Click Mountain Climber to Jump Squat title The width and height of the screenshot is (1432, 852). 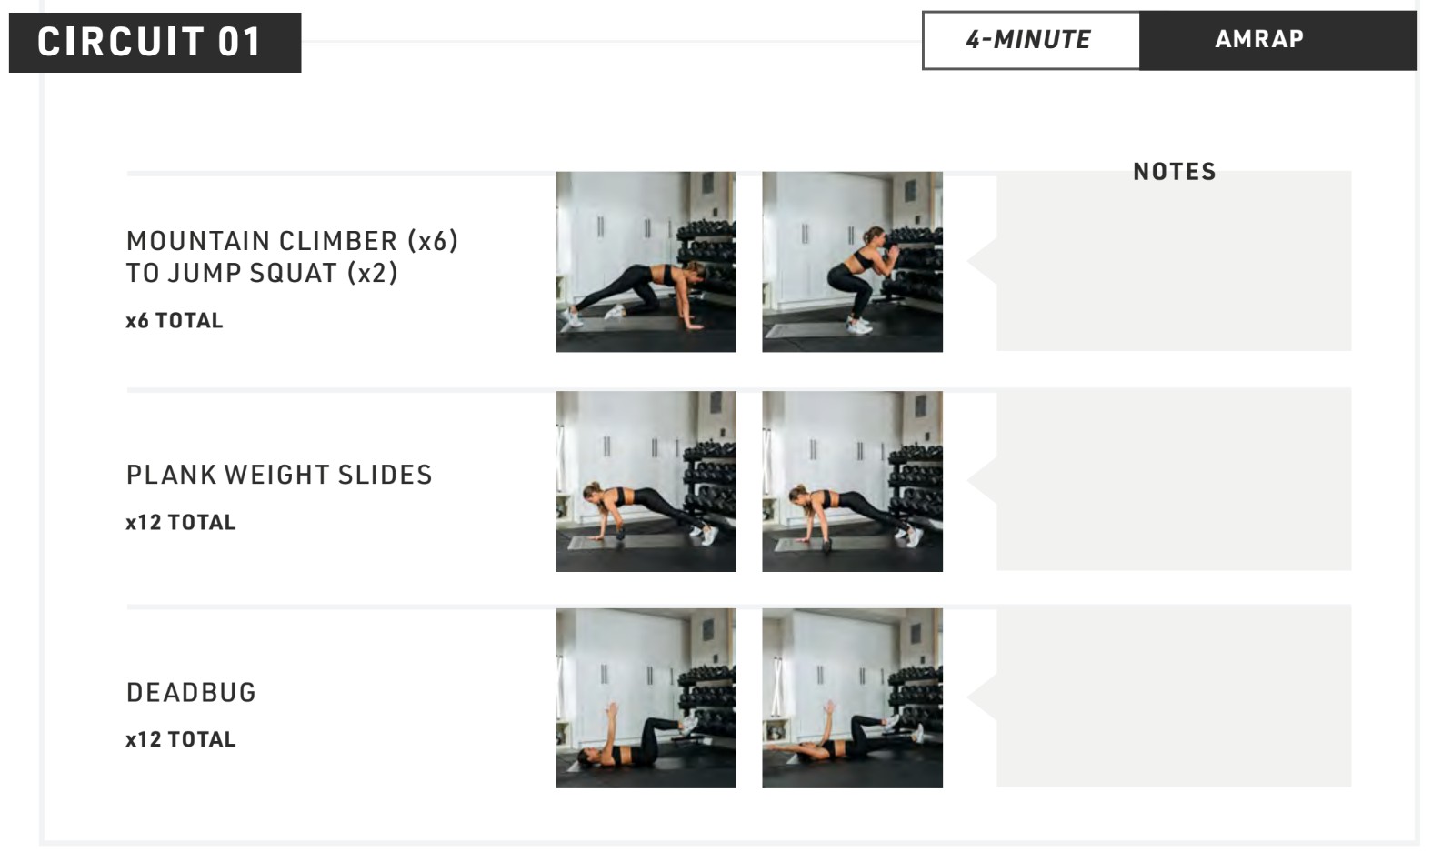(292, 256)
